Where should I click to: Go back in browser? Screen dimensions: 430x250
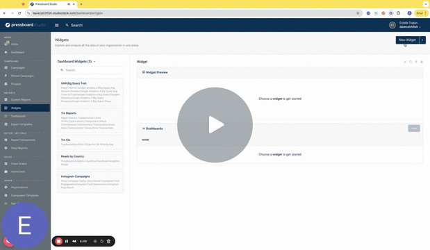(5, 13)
